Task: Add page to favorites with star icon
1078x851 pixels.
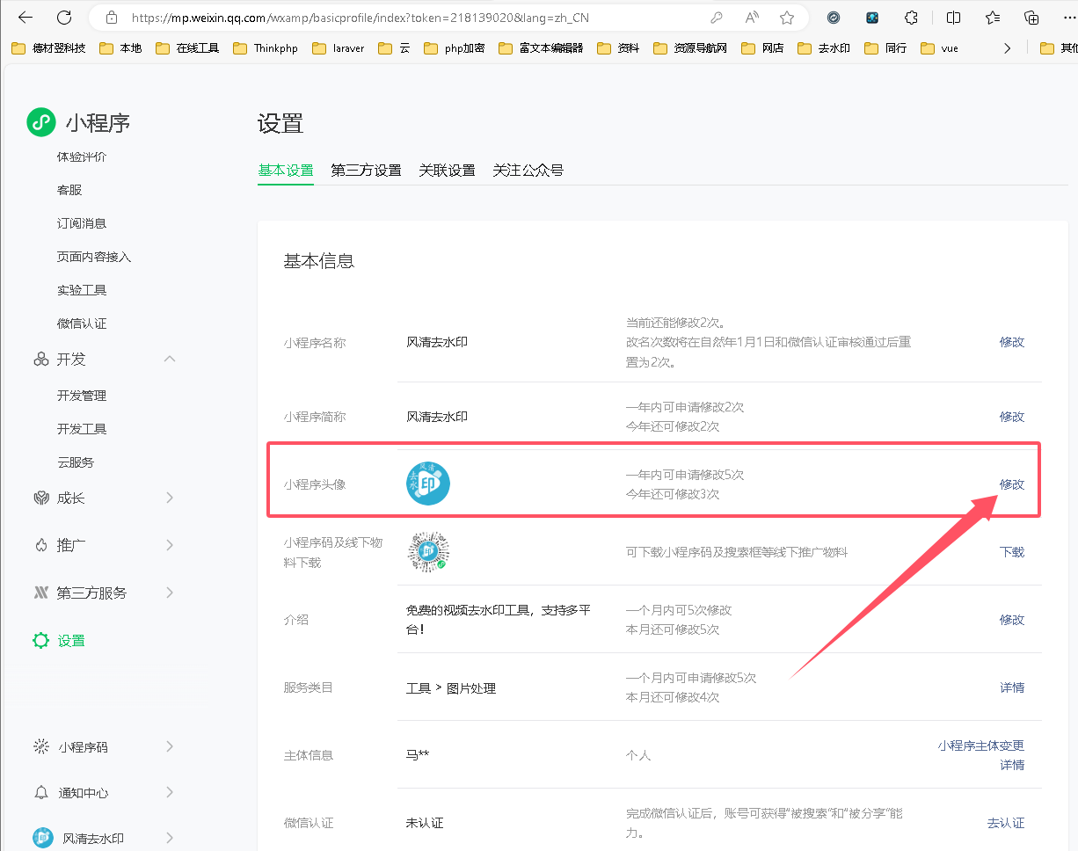Action: tap(787, 18)
